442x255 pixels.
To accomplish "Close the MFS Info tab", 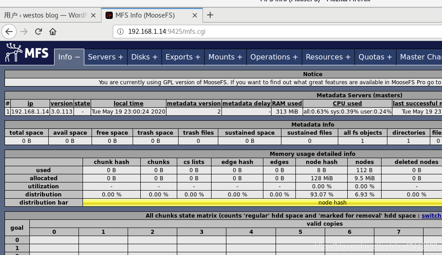I will click(x=195, y=15).
